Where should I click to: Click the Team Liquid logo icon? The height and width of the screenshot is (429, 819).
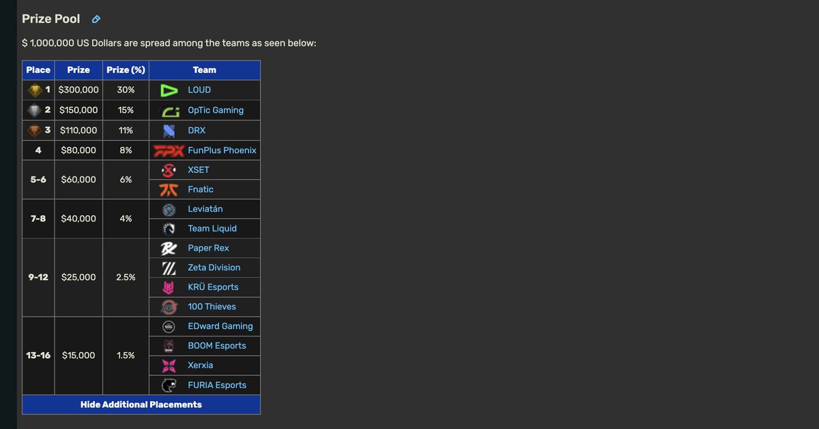click(169, 229)
